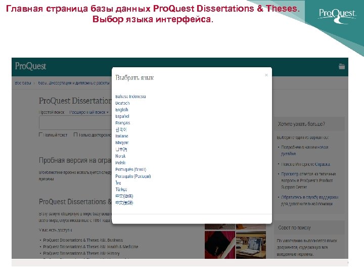
Task: Select Português (Portugal)
Action: tap(133, 176)
